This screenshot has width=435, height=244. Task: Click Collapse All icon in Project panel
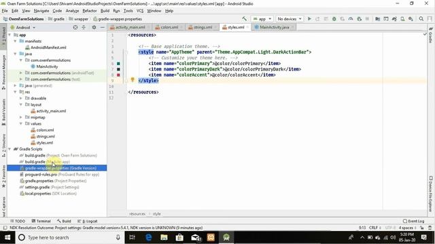[84, 27]
